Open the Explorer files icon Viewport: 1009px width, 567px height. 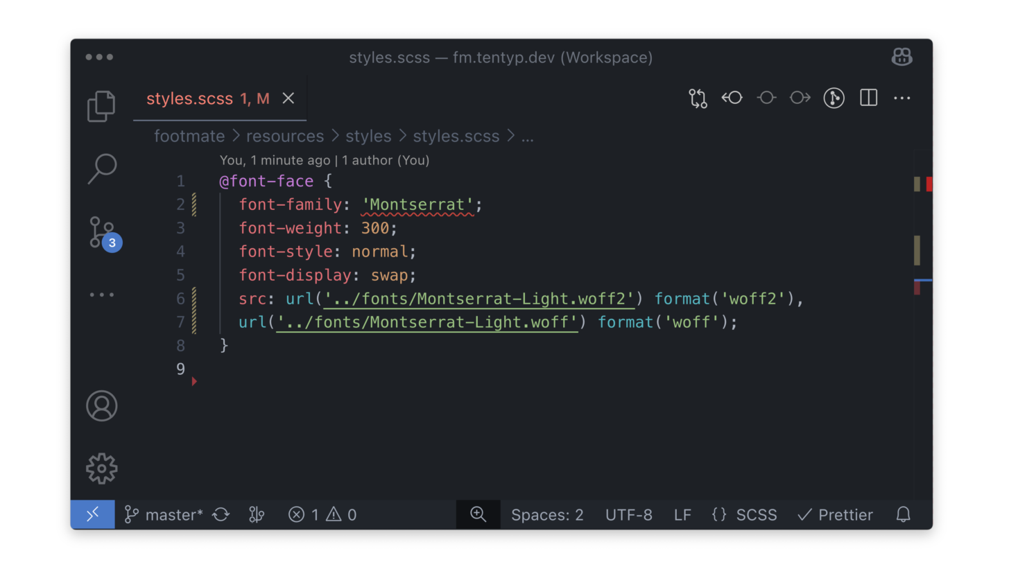pyautogui.click(x=101, y=106)
